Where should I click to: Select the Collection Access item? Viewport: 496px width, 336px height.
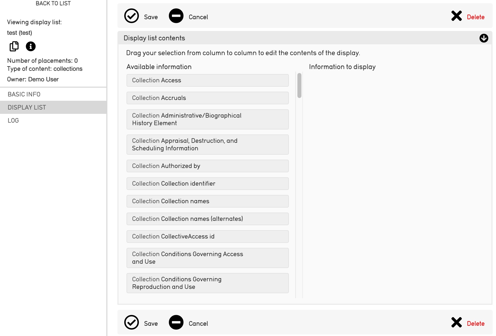point(207,80)
